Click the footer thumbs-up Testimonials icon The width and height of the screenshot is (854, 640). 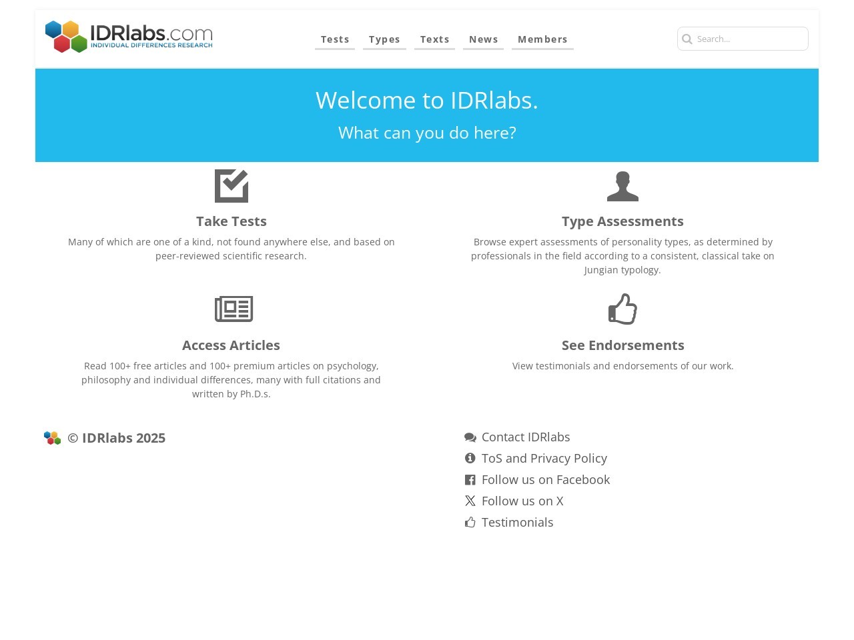point(470,523)
